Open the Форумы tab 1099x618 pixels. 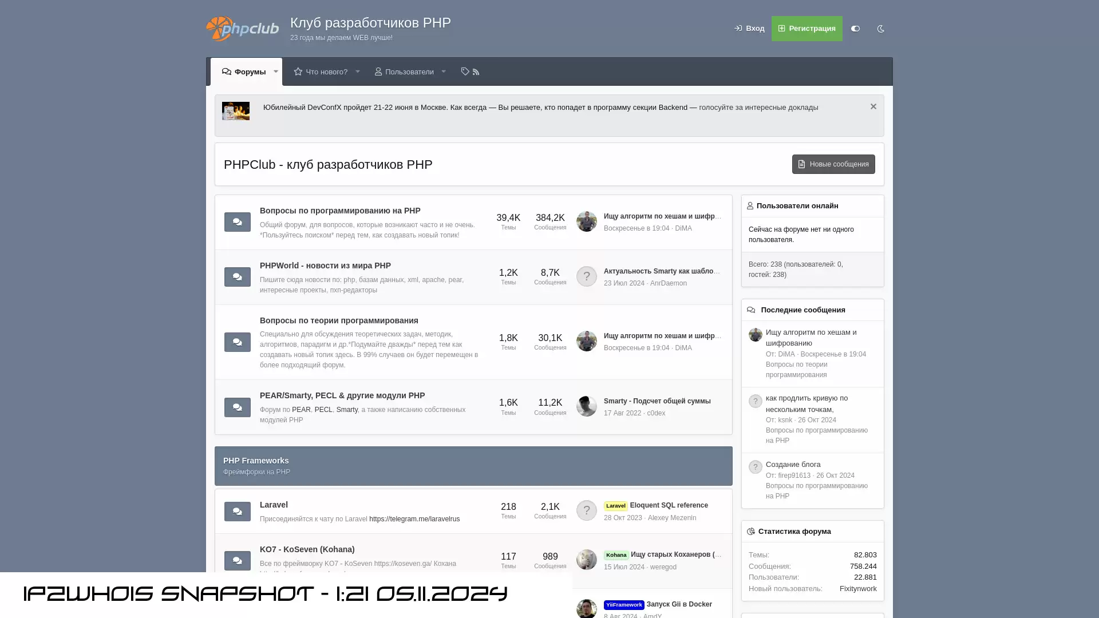[244, 72]
